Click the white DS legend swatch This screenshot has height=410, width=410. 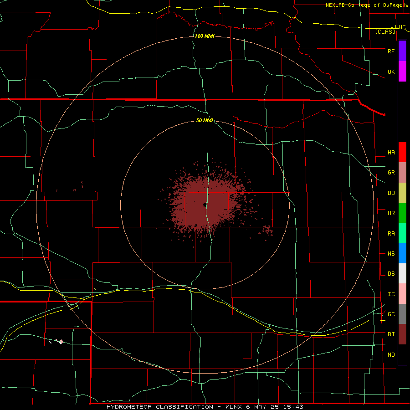[402, 273]
